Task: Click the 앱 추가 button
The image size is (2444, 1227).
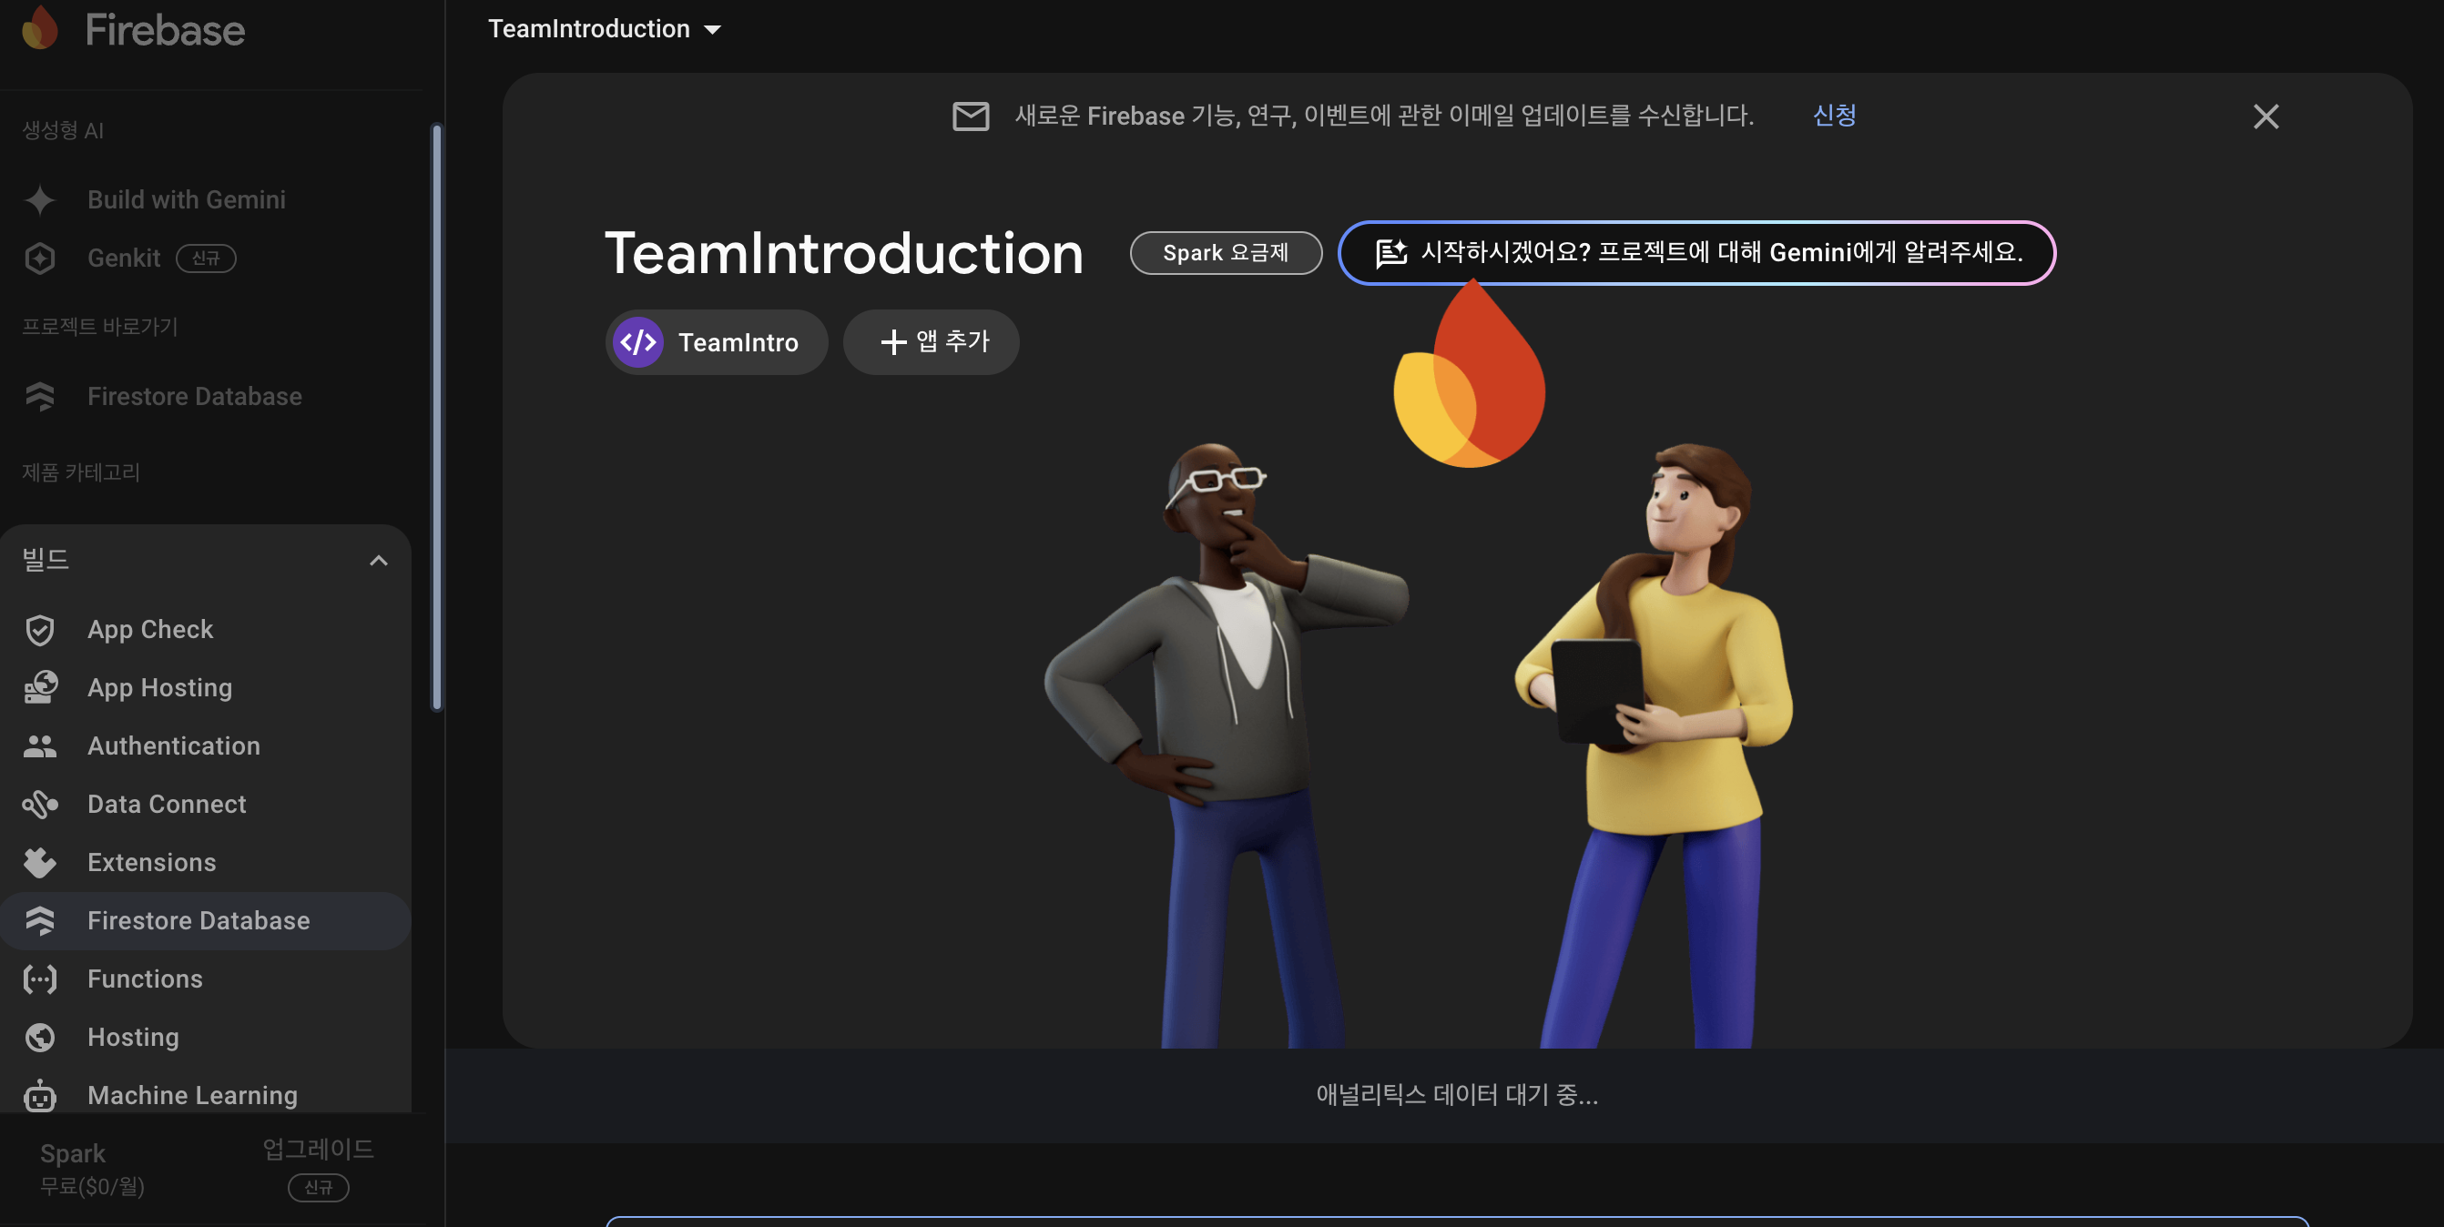Action: coord(931,342)
